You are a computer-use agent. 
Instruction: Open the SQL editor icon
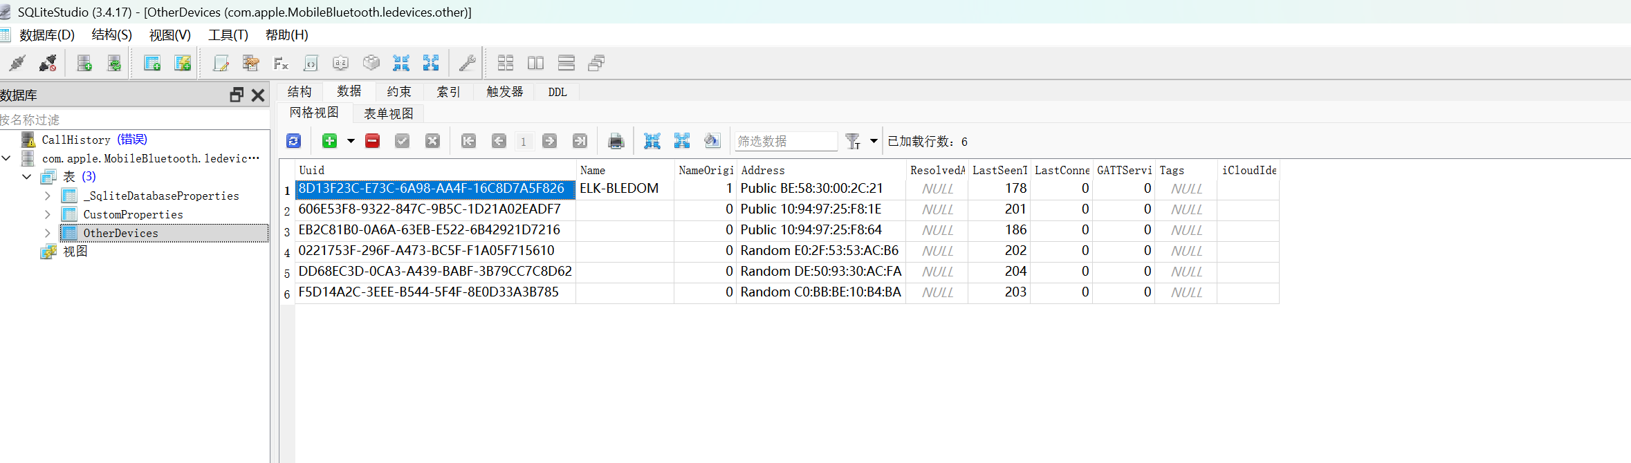pyautogui.click(x=221, y=64)
